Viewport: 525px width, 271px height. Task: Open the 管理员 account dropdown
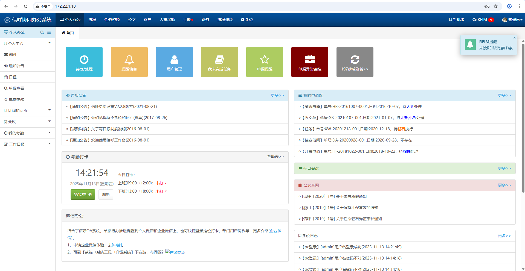(x=512, y=20)
